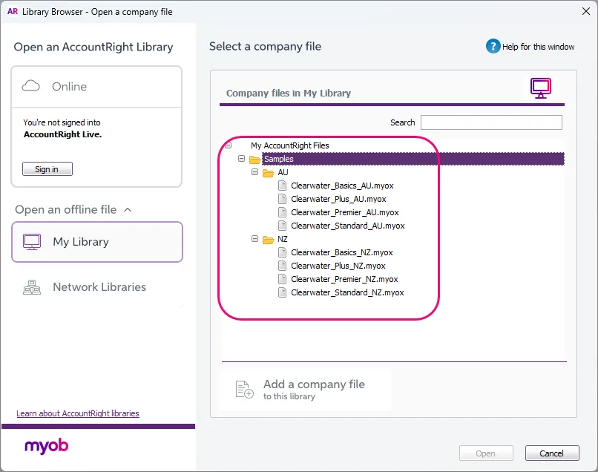This screenshot has height=472, width=598.
Task: Click the myob logo
Action: click(x=47, y=446)
